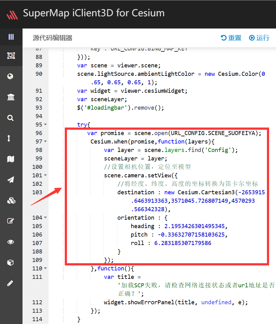Viewport: 276px width, 324px height.
Task: Select the globe icon in sidebar
Action: (x=10, y=76)
